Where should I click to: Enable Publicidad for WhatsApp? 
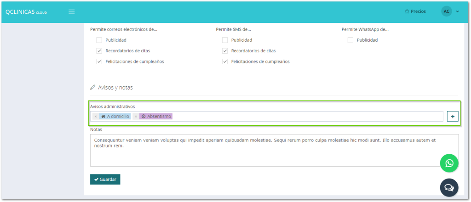point(350,40)
